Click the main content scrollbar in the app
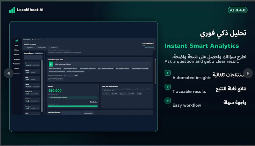 (155, 72)
